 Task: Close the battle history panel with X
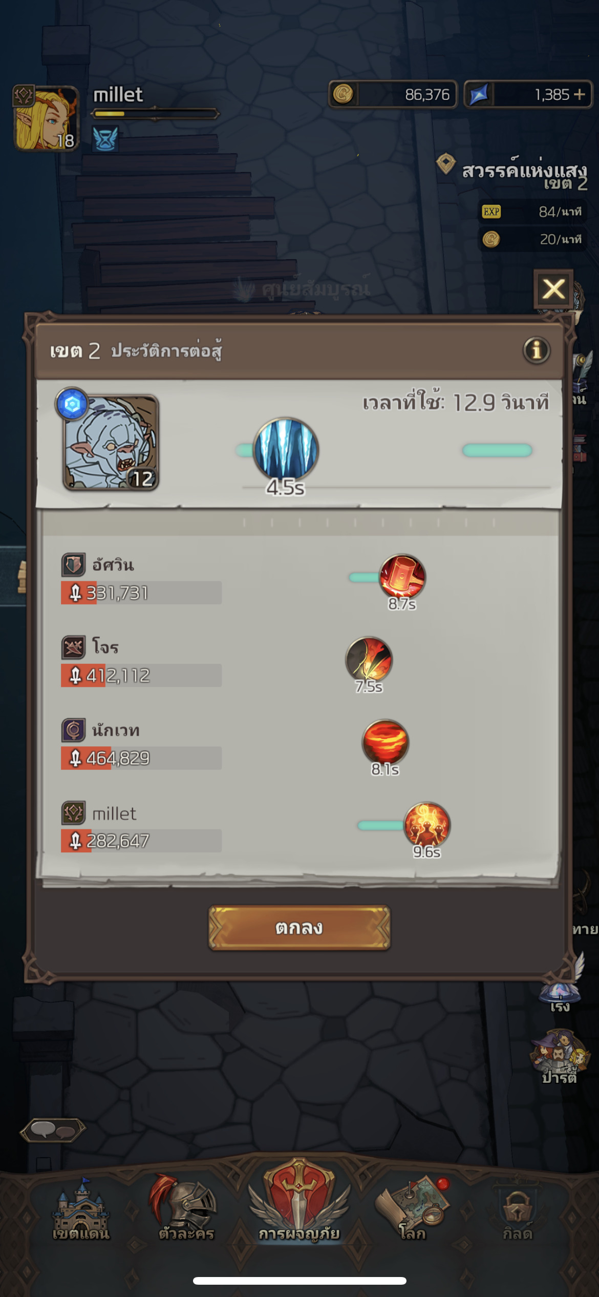pyautogui.click(x=553, y=289)
